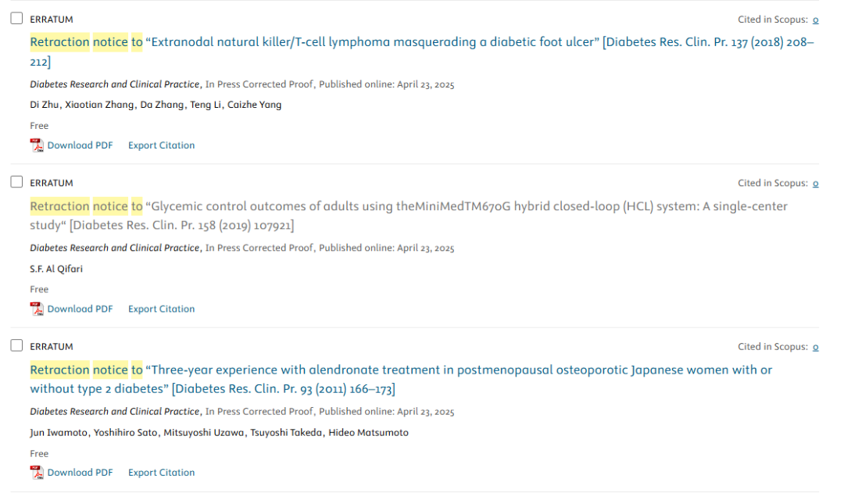Download PDF of the Jun Iwamoto article
This screenshot has height=493, width=844.
pyautogui.click(x=80, y=473)
